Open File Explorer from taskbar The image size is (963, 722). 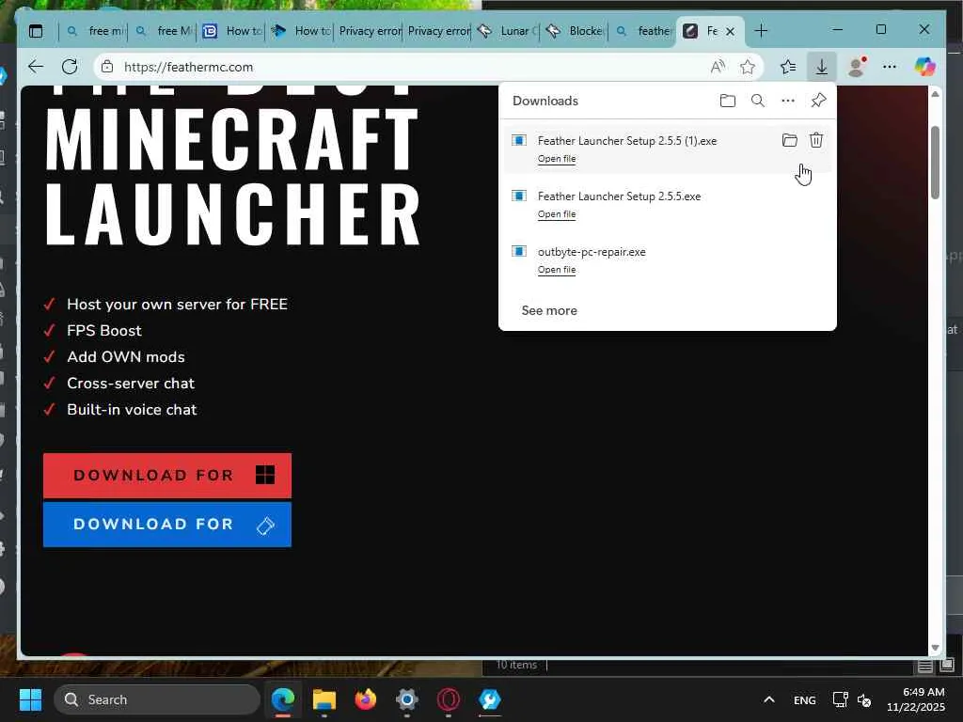coord(324,699)
